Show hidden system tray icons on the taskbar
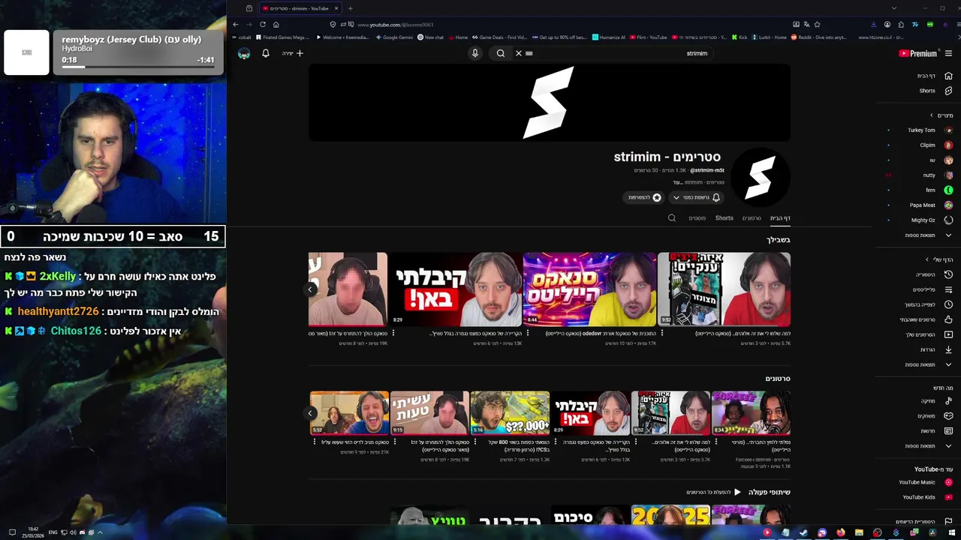The width and height of the screenshot is (961, 540). [x=100, y=532]
